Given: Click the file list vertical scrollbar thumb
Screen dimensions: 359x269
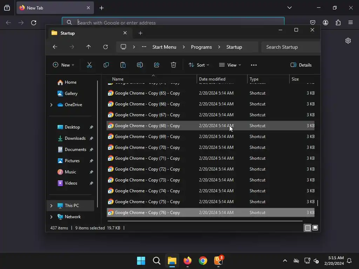Looking at the screenshot, I should [318, 203].
